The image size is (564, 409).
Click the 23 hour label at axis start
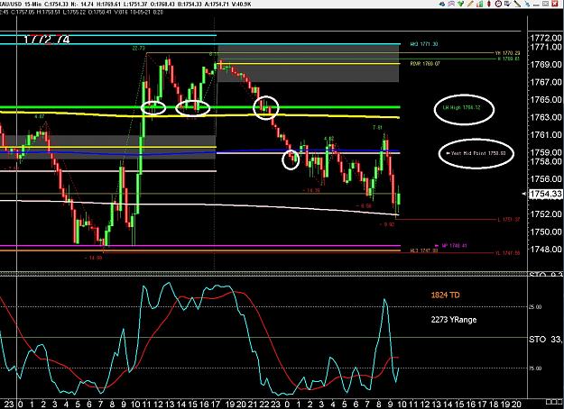pos(8,404)
